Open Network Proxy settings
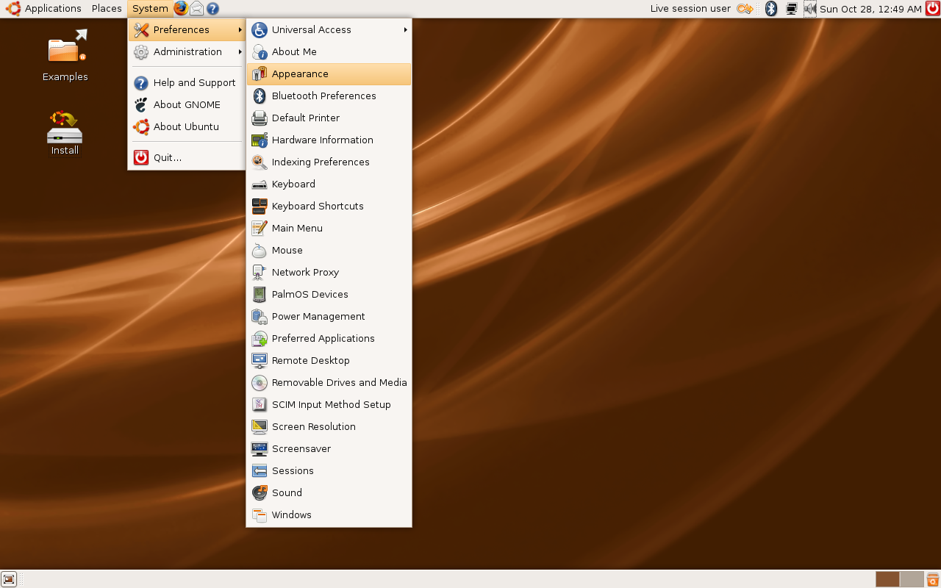This screenshot has width=941, height=588. coord(329,272)
